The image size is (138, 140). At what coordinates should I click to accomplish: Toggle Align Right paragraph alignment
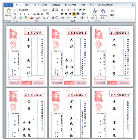(70, 14)
